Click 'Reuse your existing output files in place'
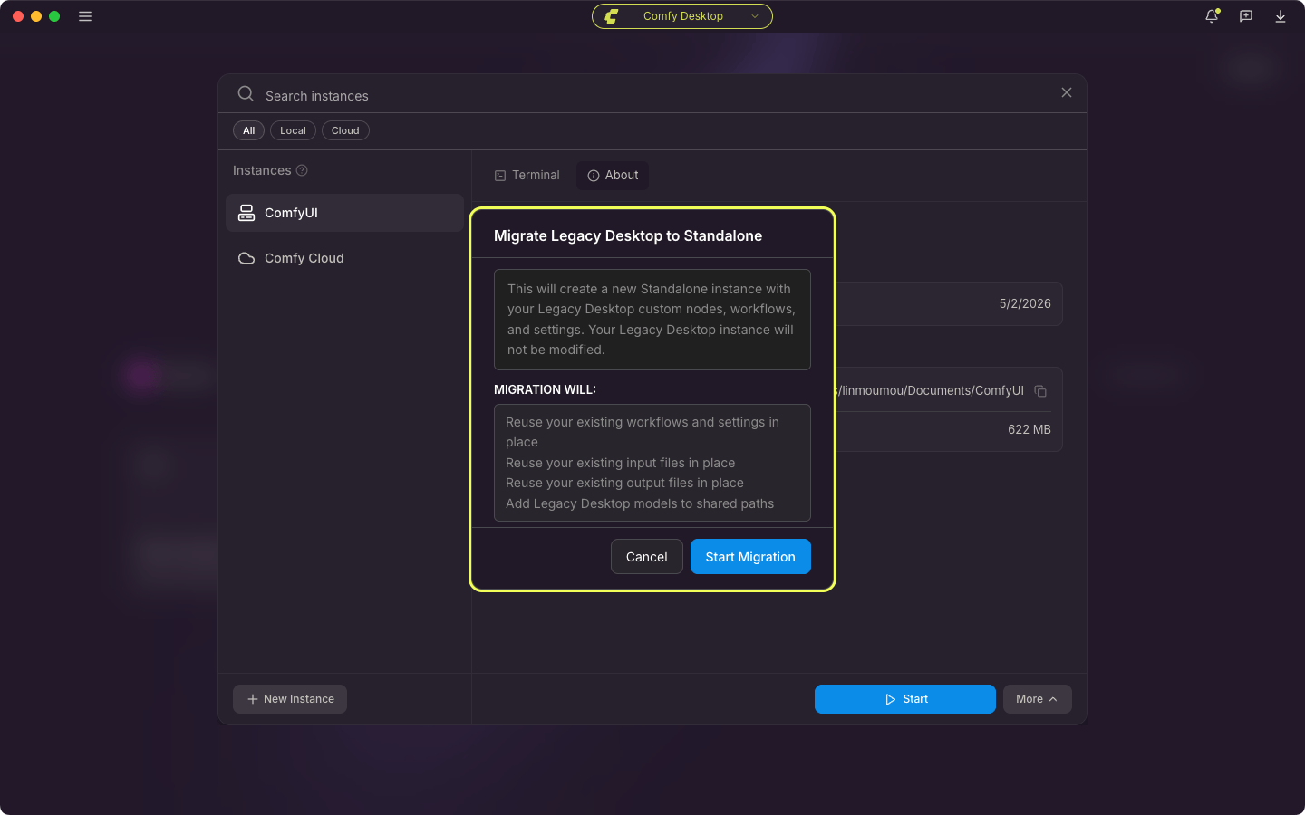The height and width of the screenshot is (815, 1305). [x=624, y=483]
